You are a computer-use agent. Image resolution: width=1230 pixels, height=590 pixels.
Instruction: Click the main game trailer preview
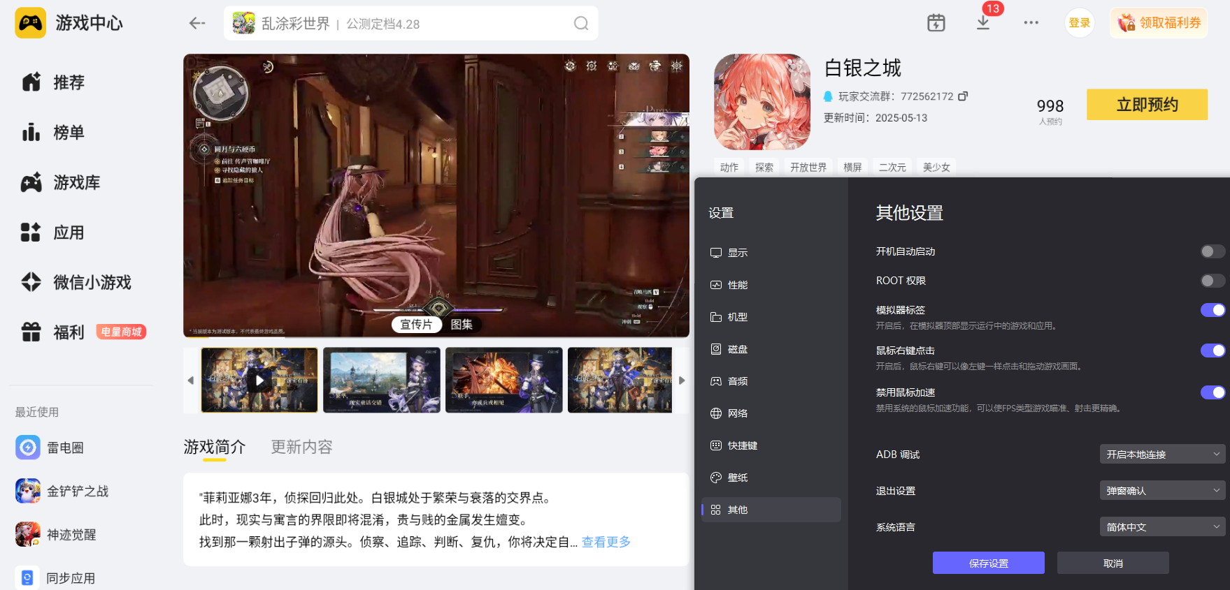(436, 196)
